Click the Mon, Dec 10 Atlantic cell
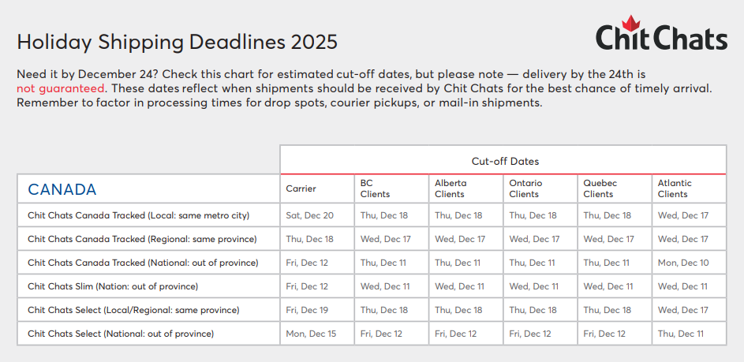Image resolution: width=744 pixels, height=362 pixels. (682, 263)
